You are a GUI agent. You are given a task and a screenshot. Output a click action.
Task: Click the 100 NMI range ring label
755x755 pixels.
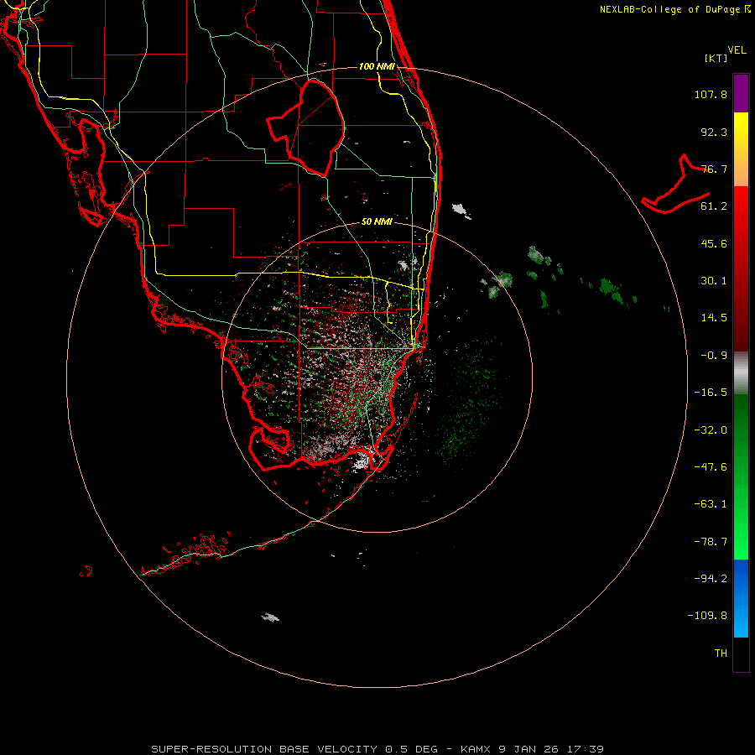(x=377, y=66)
